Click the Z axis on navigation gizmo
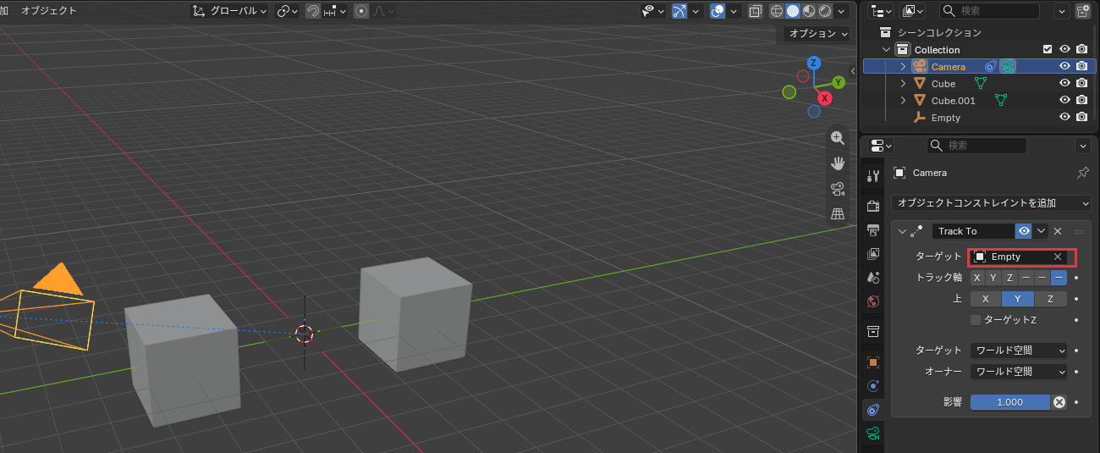Image resolution: width=1100 pixels, height=453 pixels. (x=813, y=63)
